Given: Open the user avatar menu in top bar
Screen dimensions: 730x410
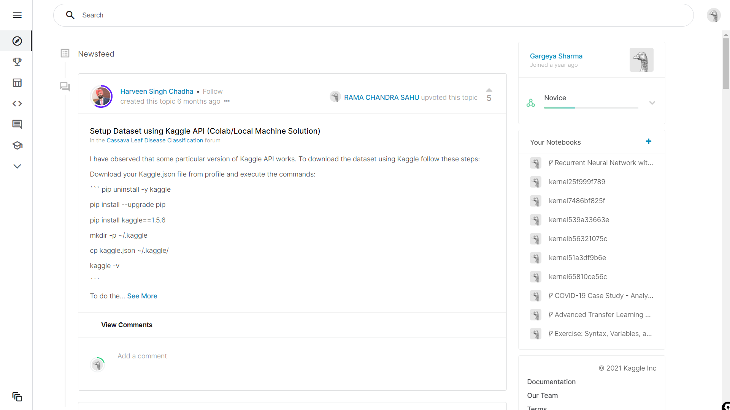Looking at the screenshot, I should [x=714, y=15].
